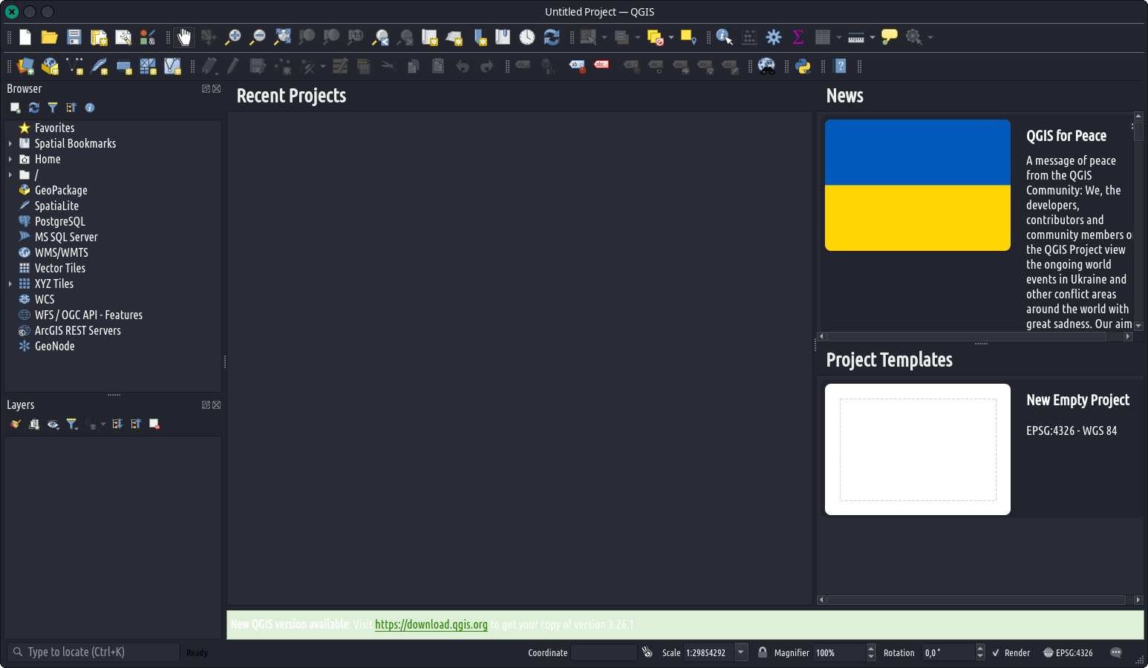Click the New Shapefile Layer icon
1148x668 pixels.
click(x=74, y=66)
